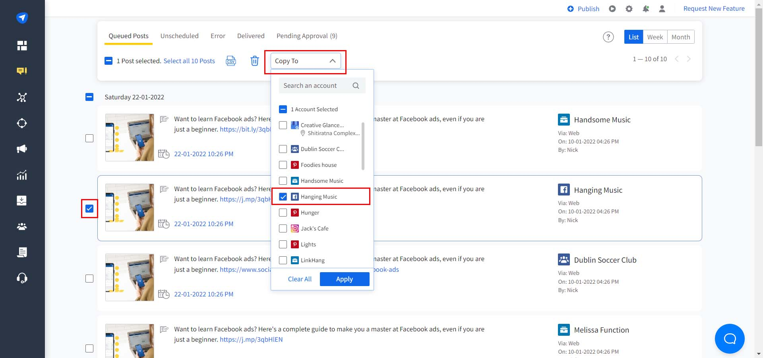Viewport: 763px width, 358px height.
Task: Open the team members icon in sidebar
Action: (x=22, y=226)
